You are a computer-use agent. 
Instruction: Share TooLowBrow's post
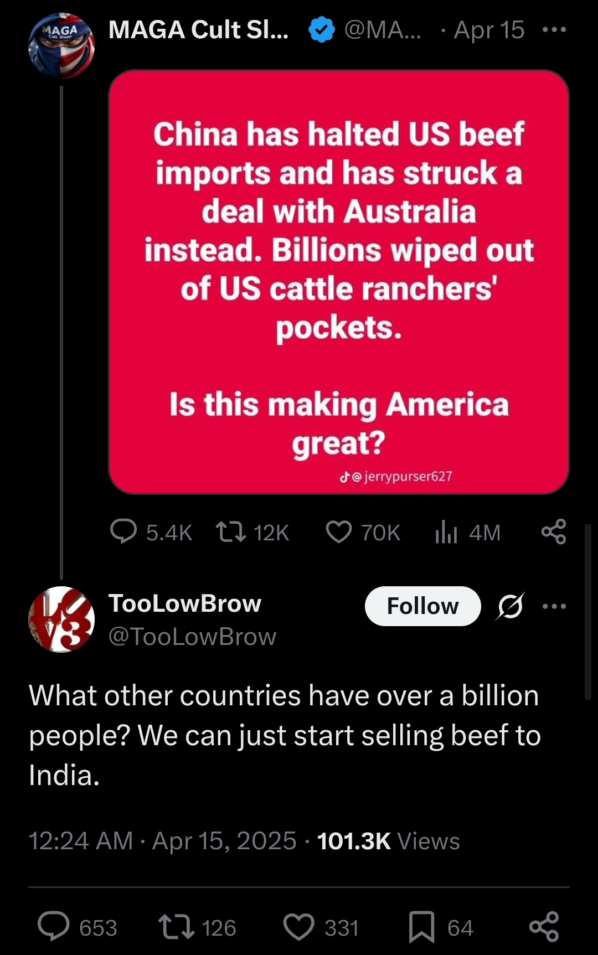tap(544, 927)
